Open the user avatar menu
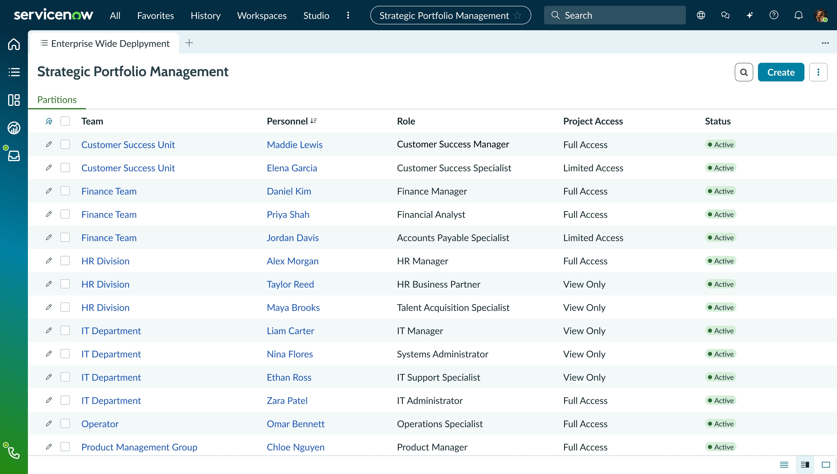The image size is (837, 474). [x=821, y=15]
